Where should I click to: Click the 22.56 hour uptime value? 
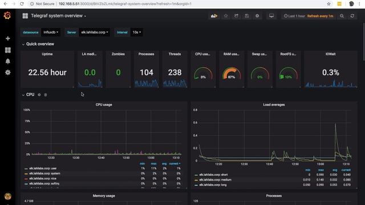click(x=47, y=72)
